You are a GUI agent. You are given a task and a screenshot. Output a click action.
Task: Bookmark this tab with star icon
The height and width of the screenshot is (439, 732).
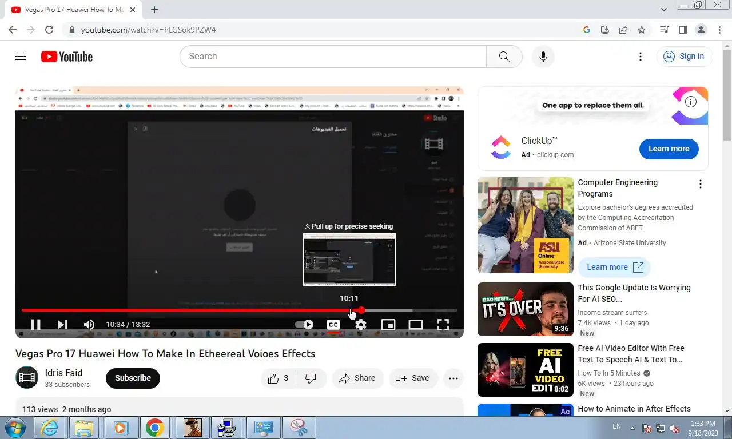point(642,30)
